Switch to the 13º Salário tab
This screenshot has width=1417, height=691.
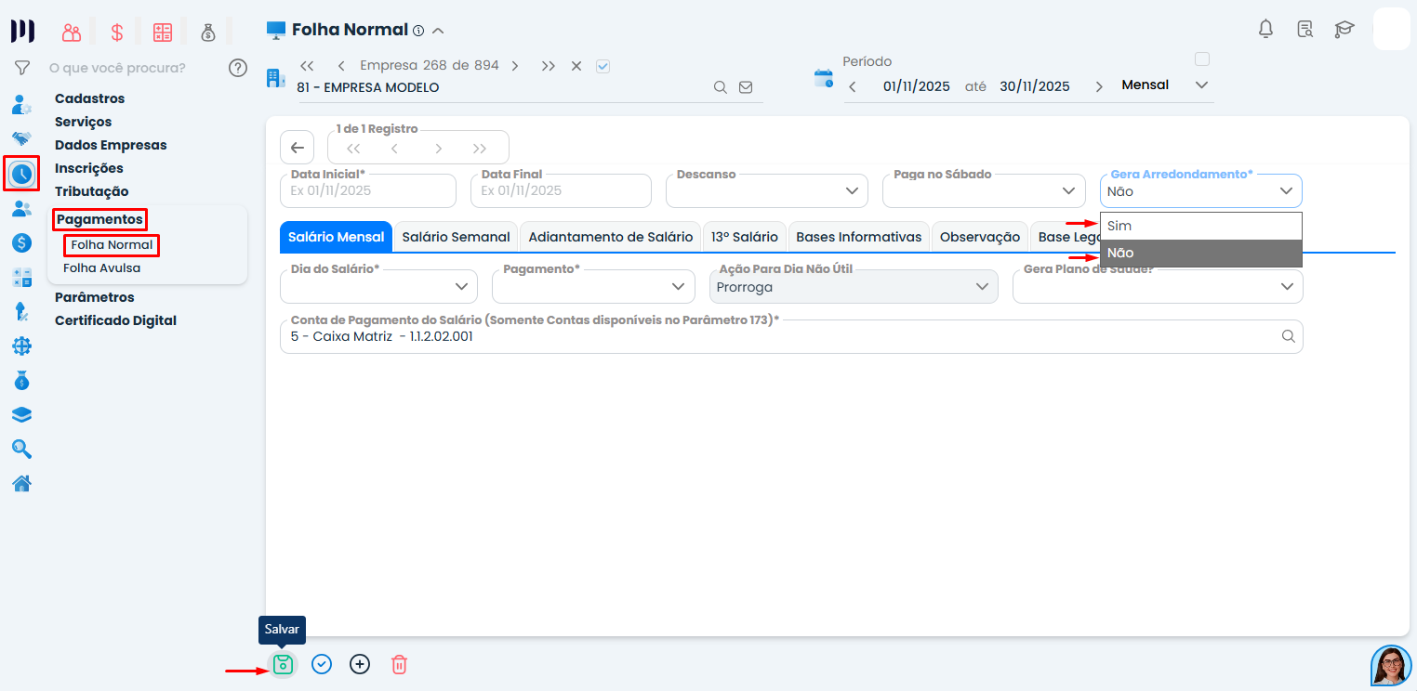[x=745, y=237]
